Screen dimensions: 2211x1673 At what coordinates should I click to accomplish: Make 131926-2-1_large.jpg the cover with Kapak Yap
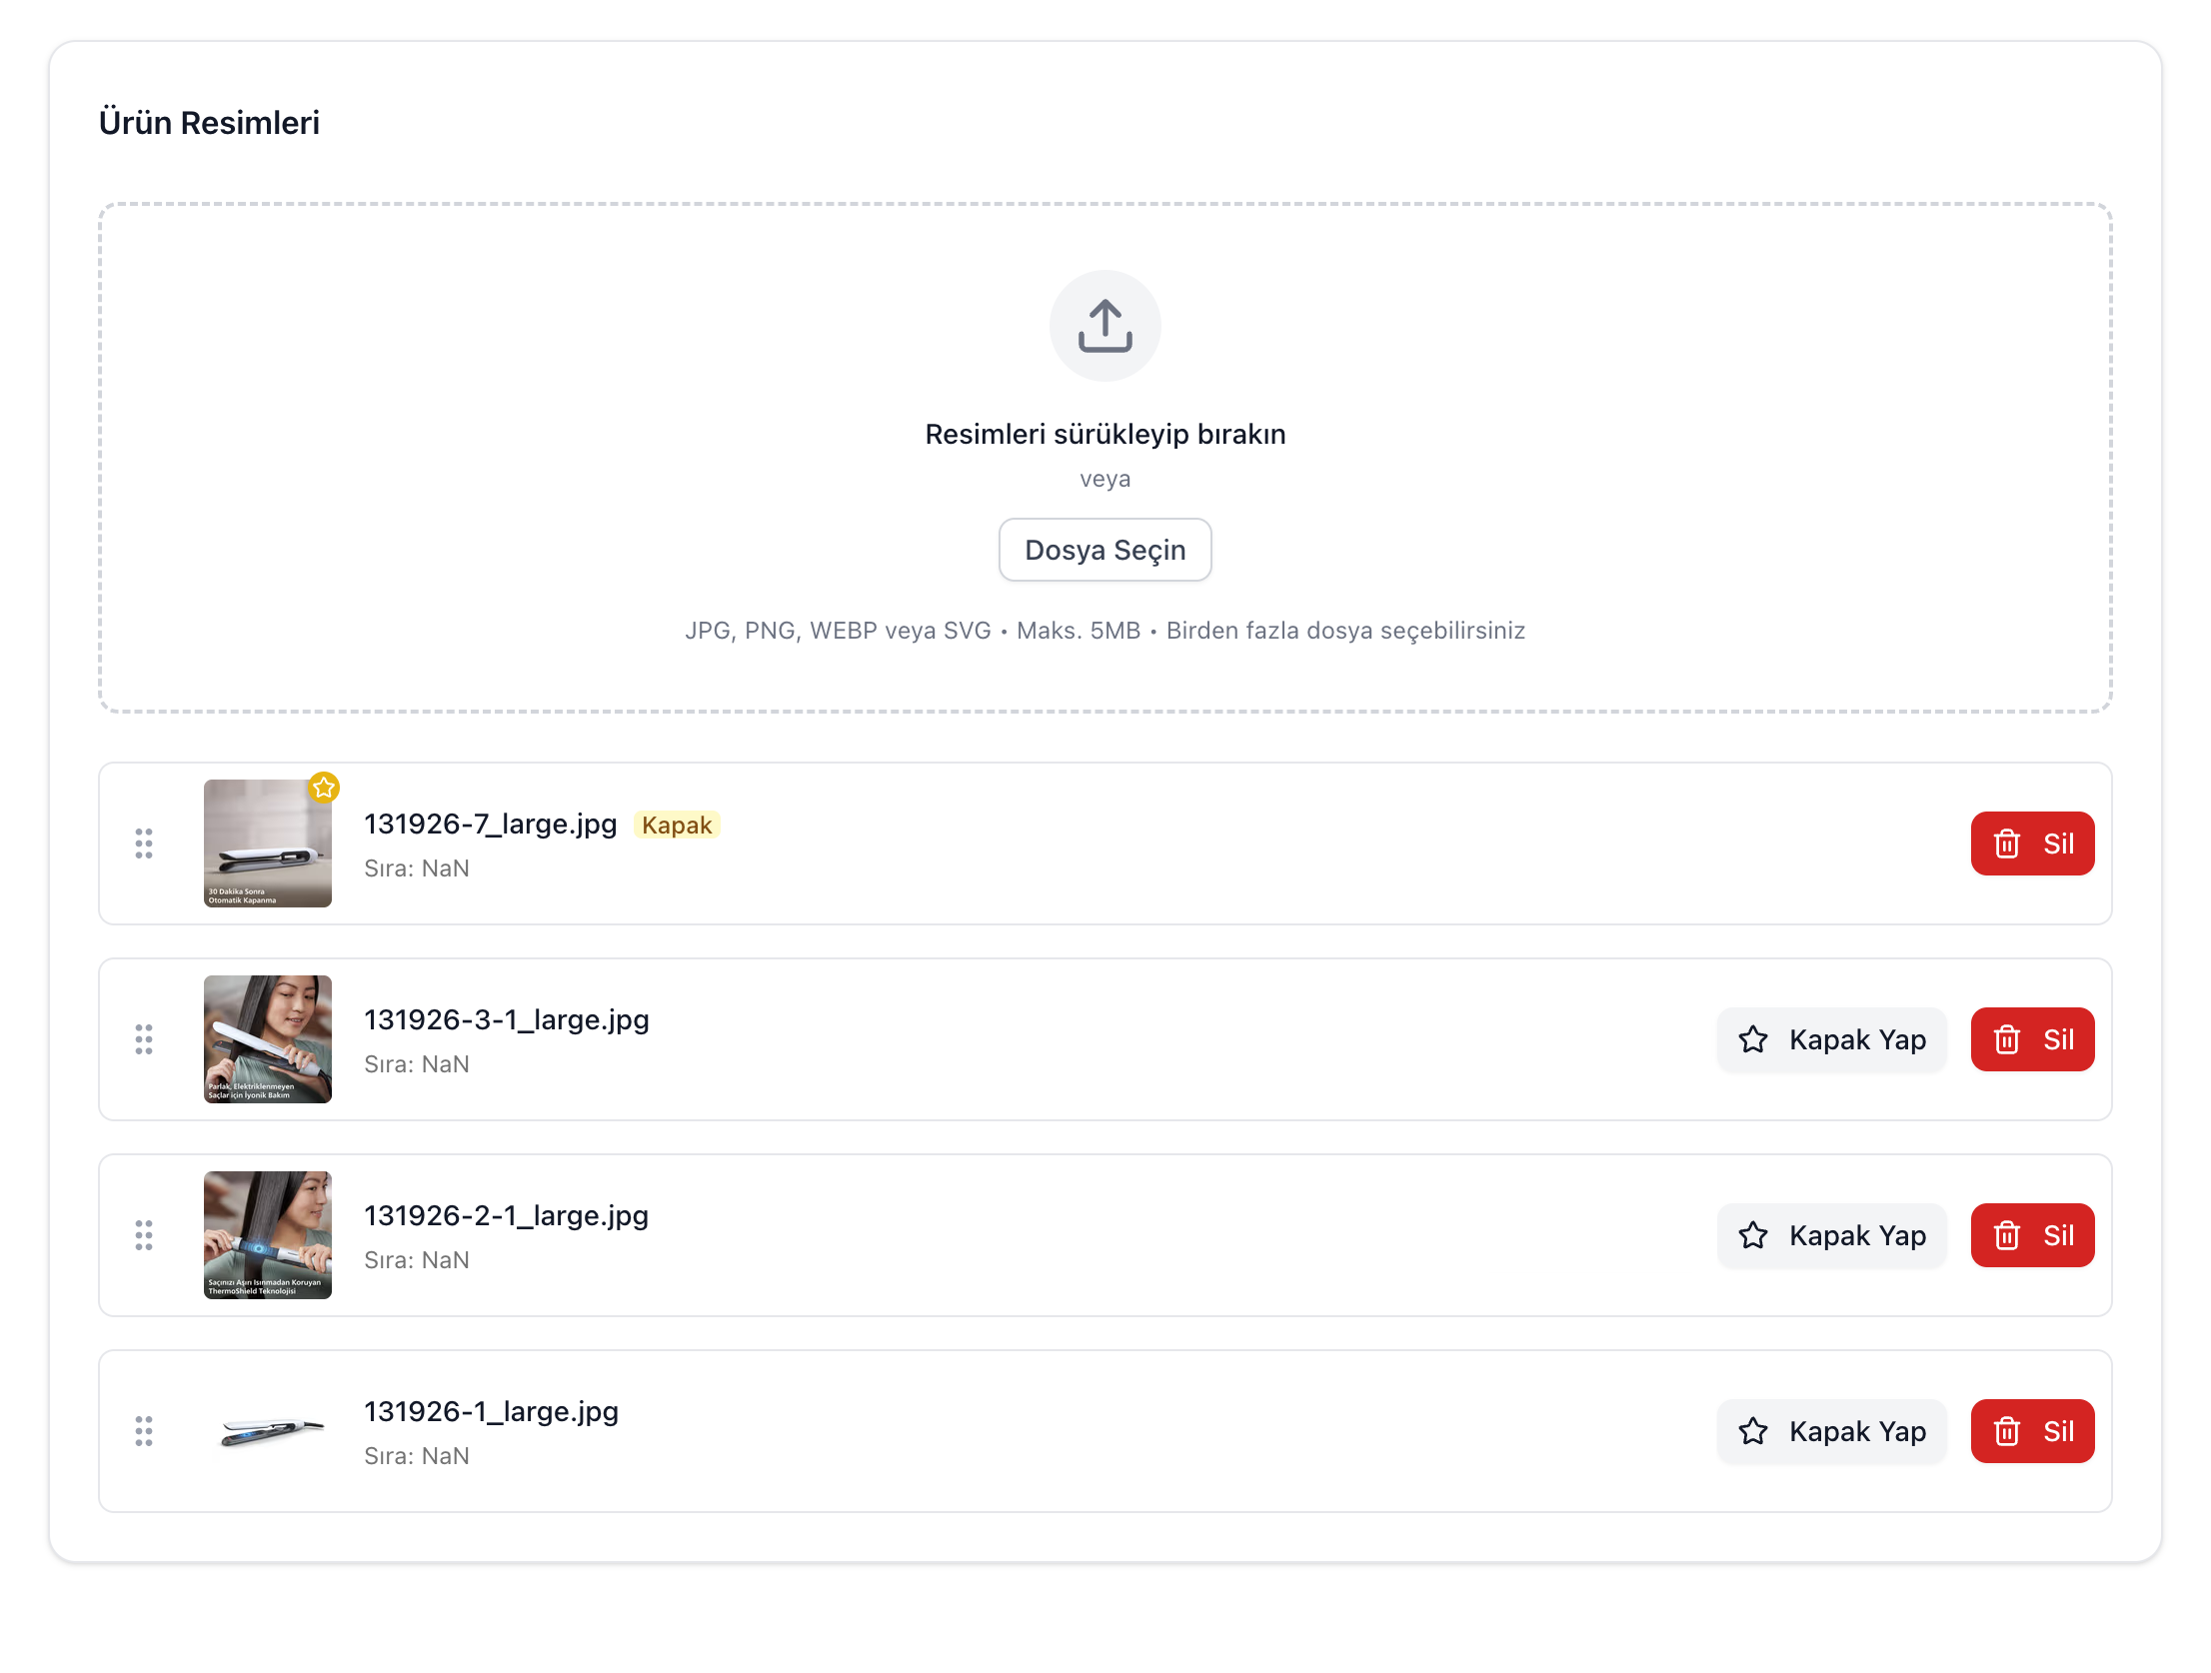pyautogui.click(x=1831, y=1235)
